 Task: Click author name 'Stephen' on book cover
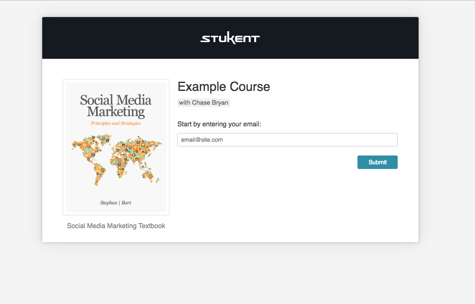[108, 203]
